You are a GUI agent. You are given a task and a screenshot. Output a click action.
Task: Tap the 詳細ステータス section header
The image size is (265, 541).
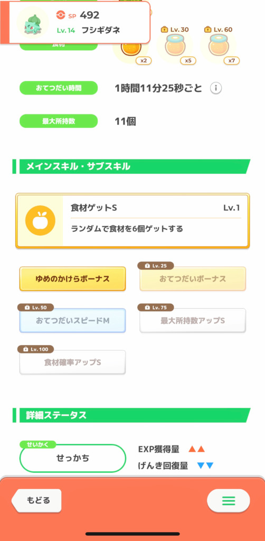click(131, 415)
